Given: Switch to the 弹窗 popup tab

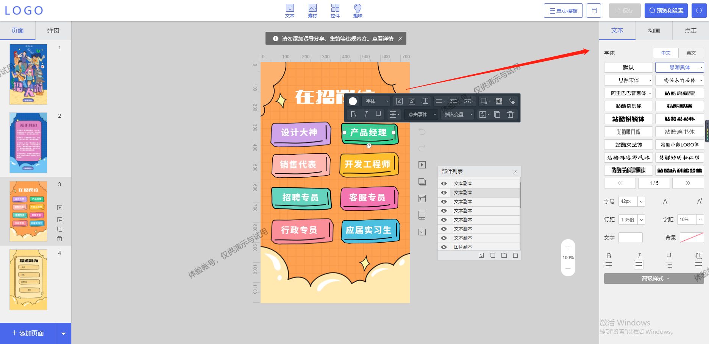Looking at the screenshot, I should (x=53, y=31).
